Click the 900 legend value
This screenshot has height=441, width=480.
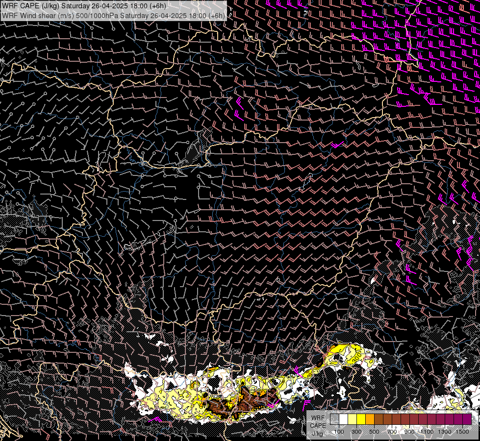pyautogui.click(x=409, y=432)
